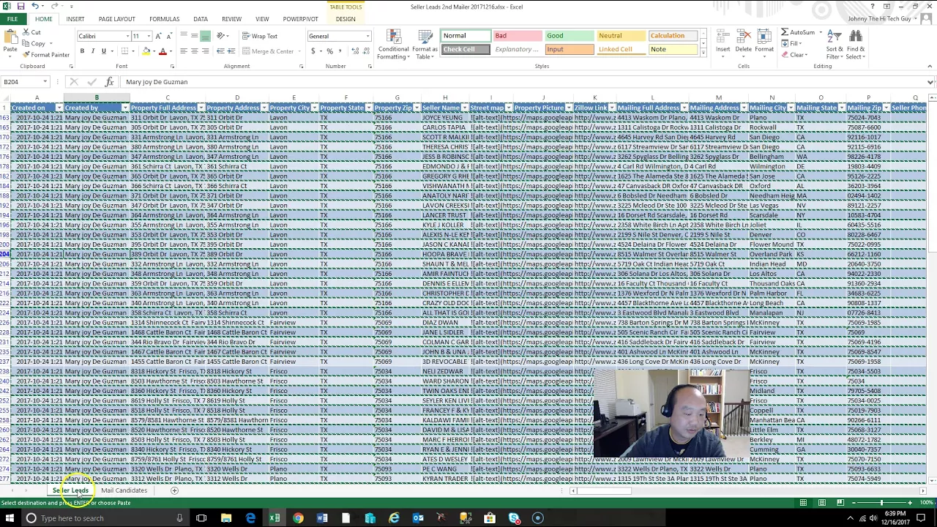Click the Decrease Indent icon
Screen dimensions: 937x527
click(221, 51)
